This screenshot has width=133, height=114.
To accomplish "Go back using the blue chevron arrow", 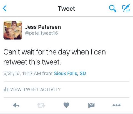I will (x=5, y=8).
